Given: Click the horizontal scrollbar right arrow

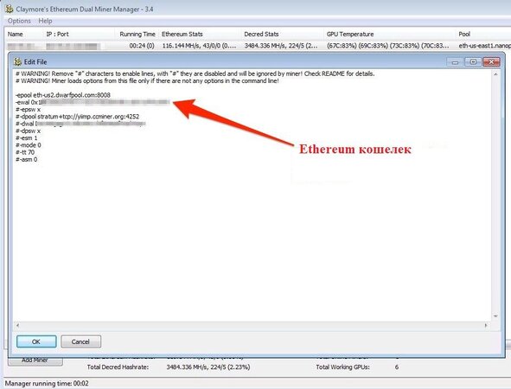Looking at the screenshot, I should click(486, 325).
